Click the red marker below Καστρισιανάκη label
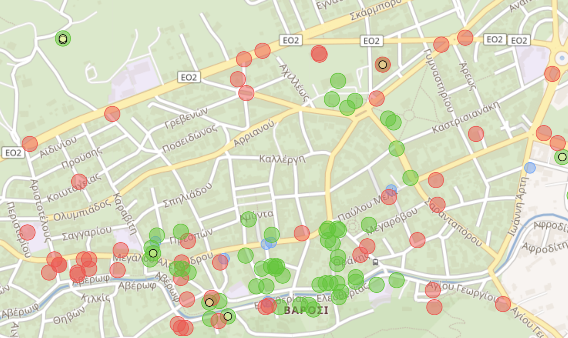The image size is (568, 338). tap(476, 134)
